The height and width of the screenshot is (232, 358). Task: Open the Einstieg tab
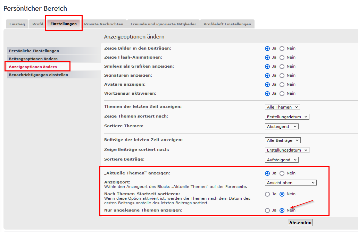(x=17, y=24)
